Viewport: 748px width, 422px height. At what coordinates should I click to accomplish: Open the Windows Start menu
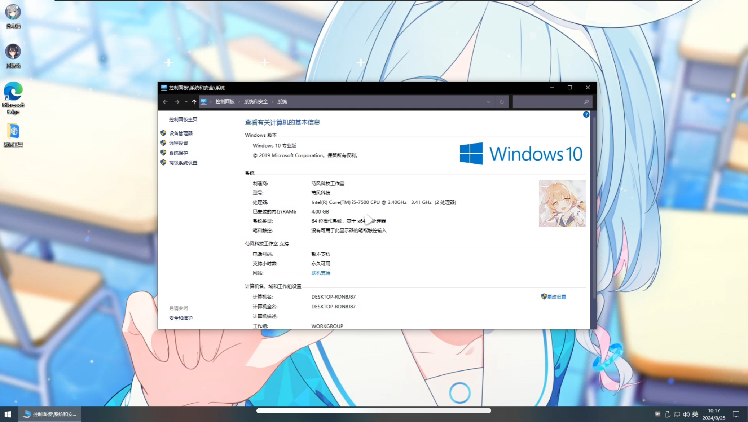pos(8,414)
